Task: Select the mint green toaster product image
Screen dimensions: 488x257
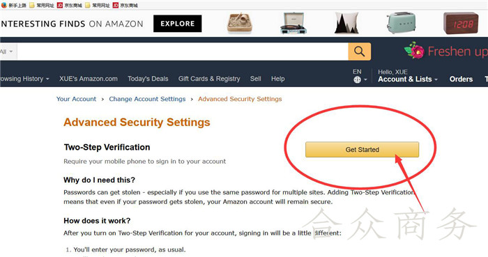Action: pos(401,23)
